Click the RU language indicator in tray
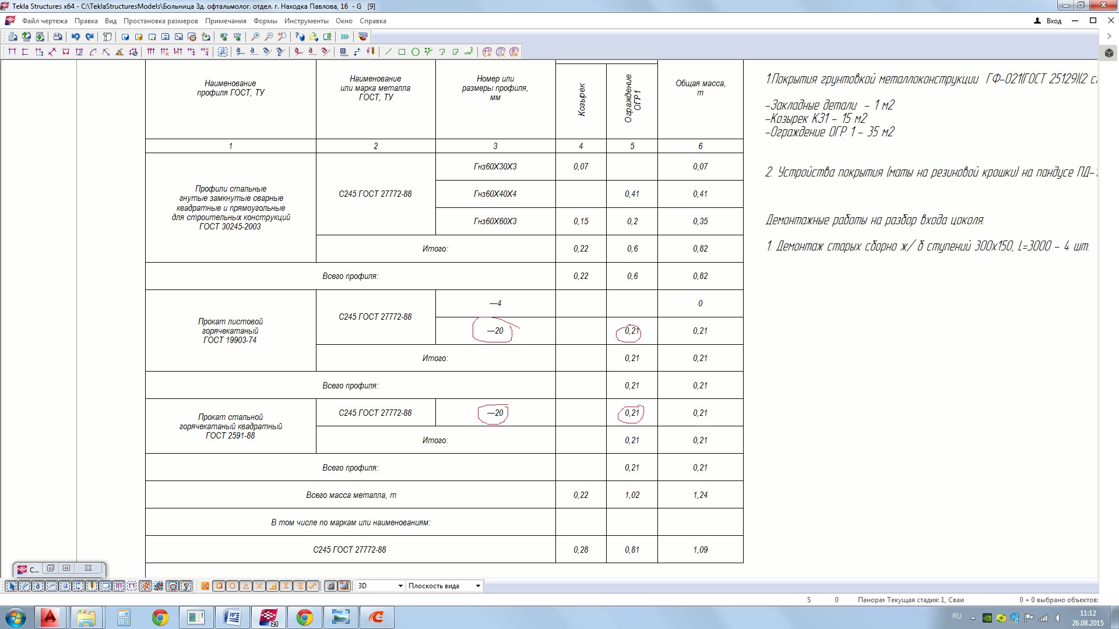Image resolution: width=1119 pixels, height=629 pixels. [956, 616]
